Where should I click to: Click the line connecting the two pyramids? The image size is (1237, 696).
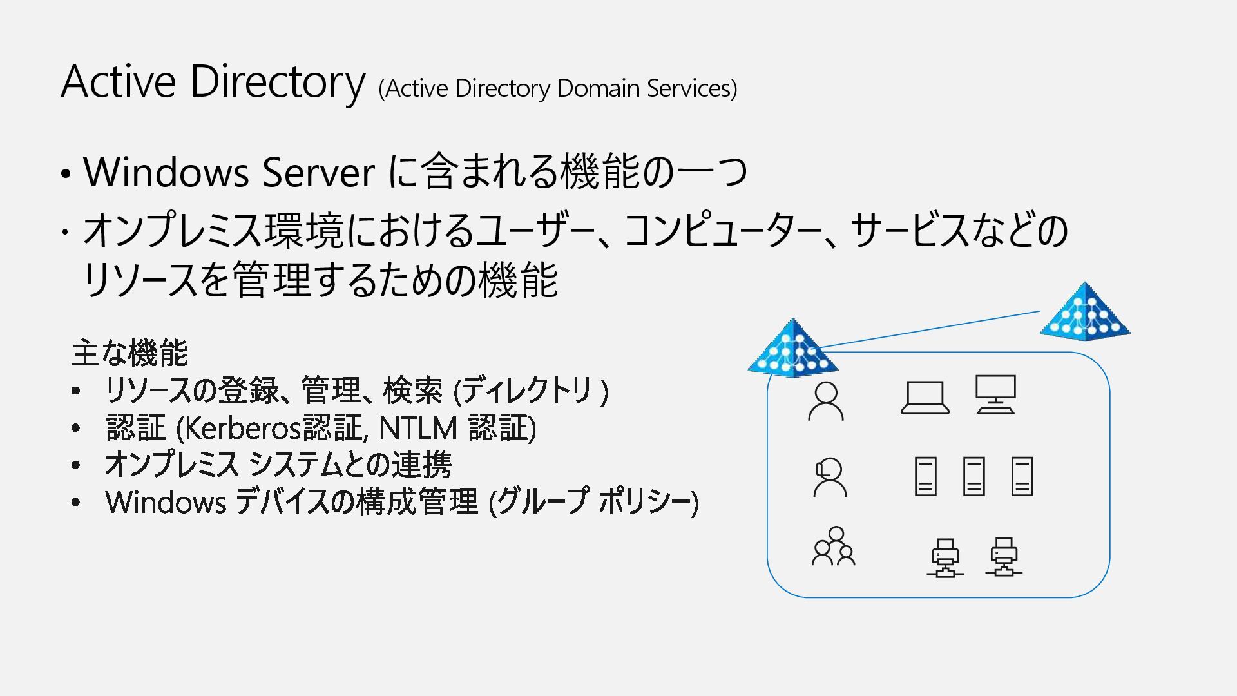pos(928,330)
